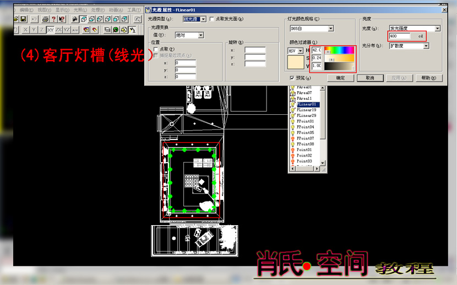Click the linear light icon beside FLinear19

(292, 110)
